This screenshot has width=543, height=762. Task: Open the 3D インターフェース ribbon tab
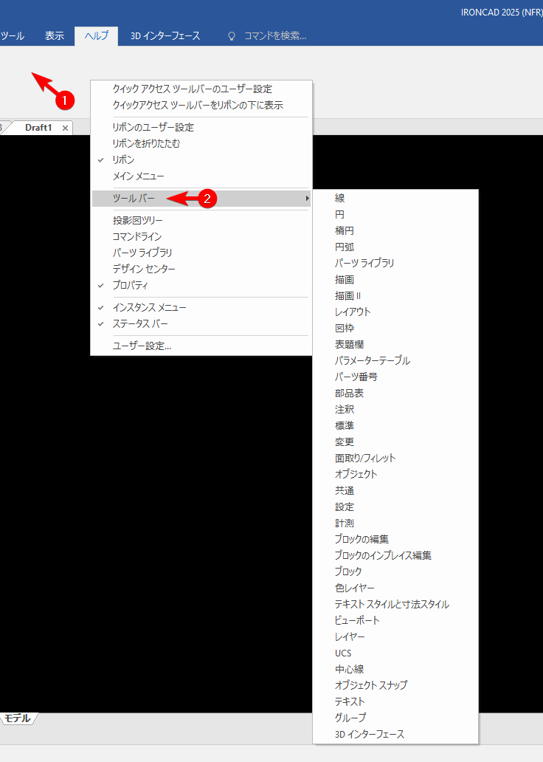coord(165,36)
